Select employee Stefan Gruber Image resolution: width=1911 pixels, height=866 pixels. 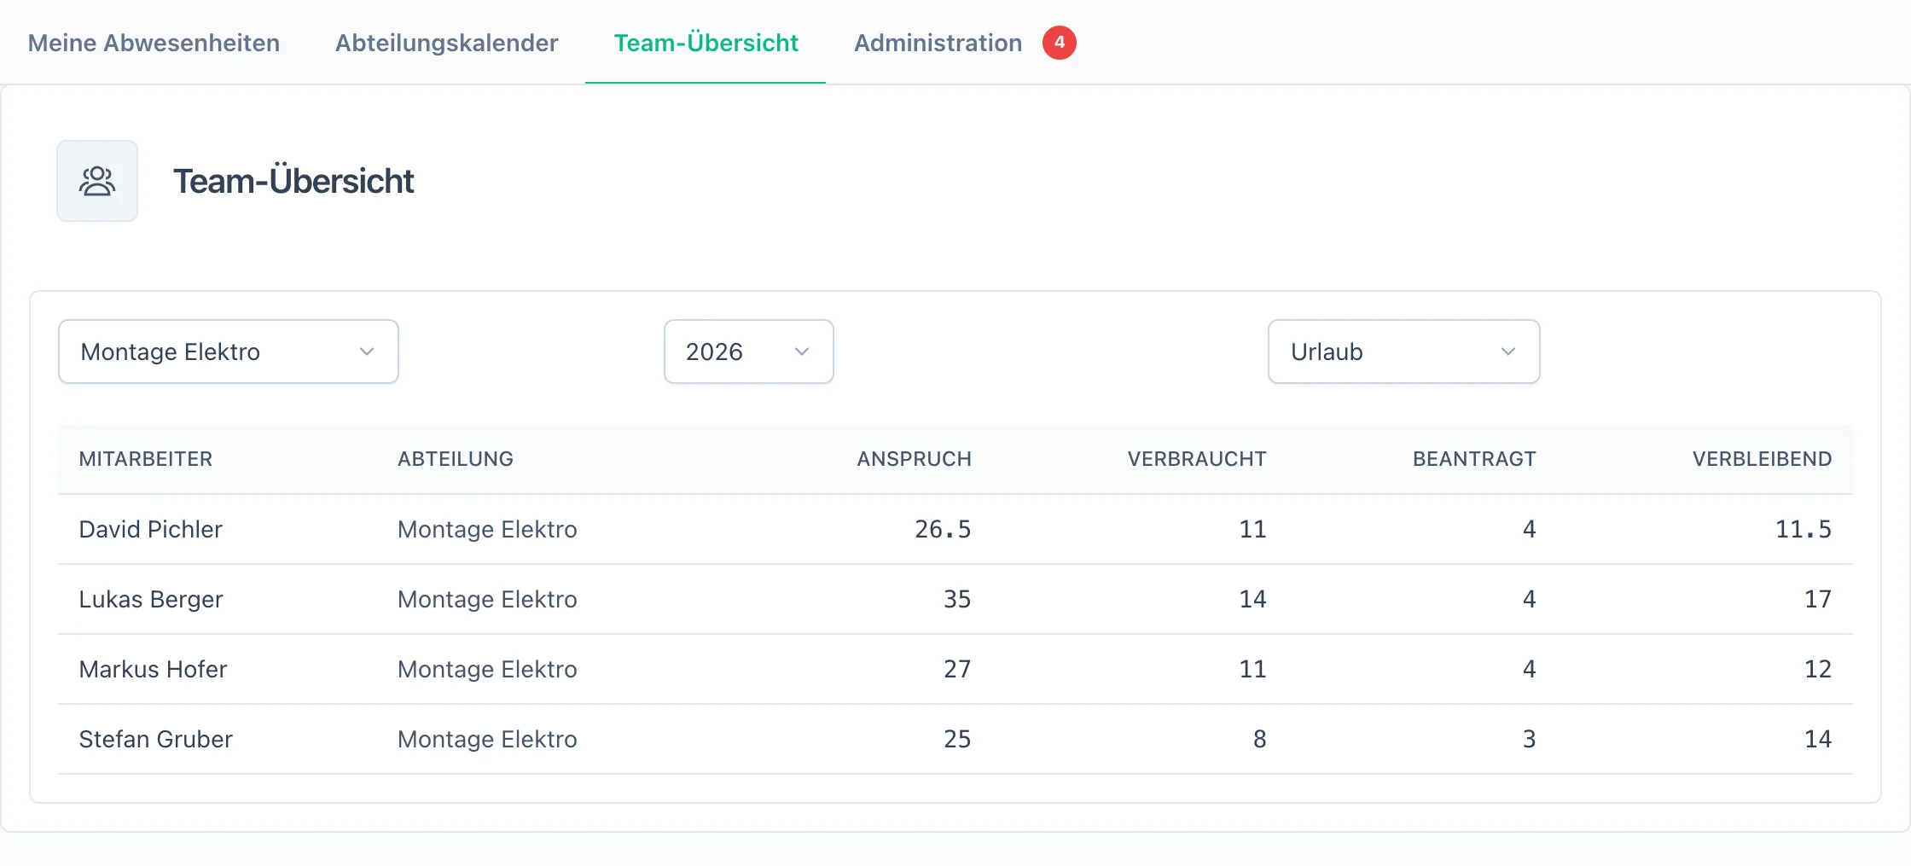coord(156,740)
